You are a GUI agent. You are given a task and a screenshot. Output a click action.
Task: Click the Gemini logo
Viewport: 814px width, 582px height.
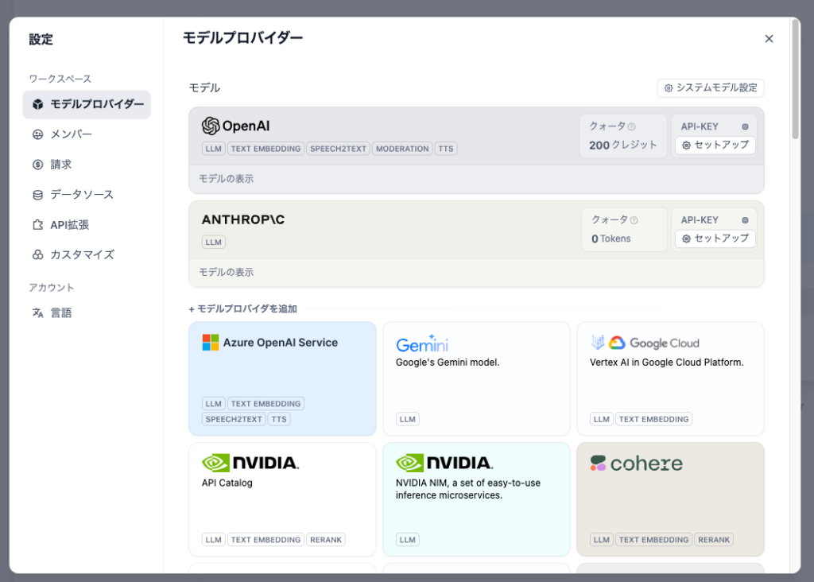click(422, 343)
